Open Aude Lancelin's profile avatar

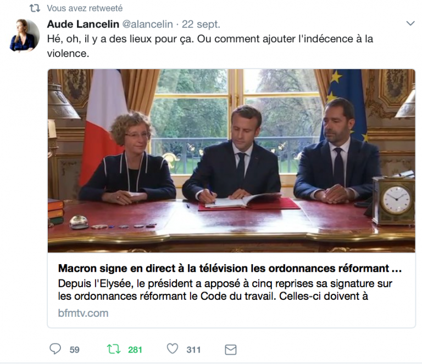click(25, 35)
